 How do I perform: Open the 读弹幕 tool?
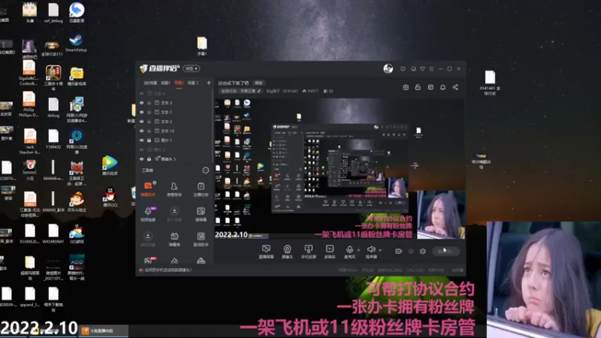201,214
